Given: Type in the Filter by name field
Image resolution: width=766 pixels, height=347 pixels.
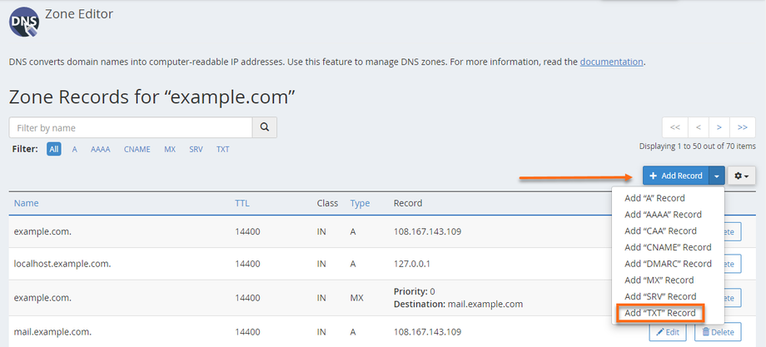Looking at the screenshot, I should pyautogui.click(x=131, y=127).
